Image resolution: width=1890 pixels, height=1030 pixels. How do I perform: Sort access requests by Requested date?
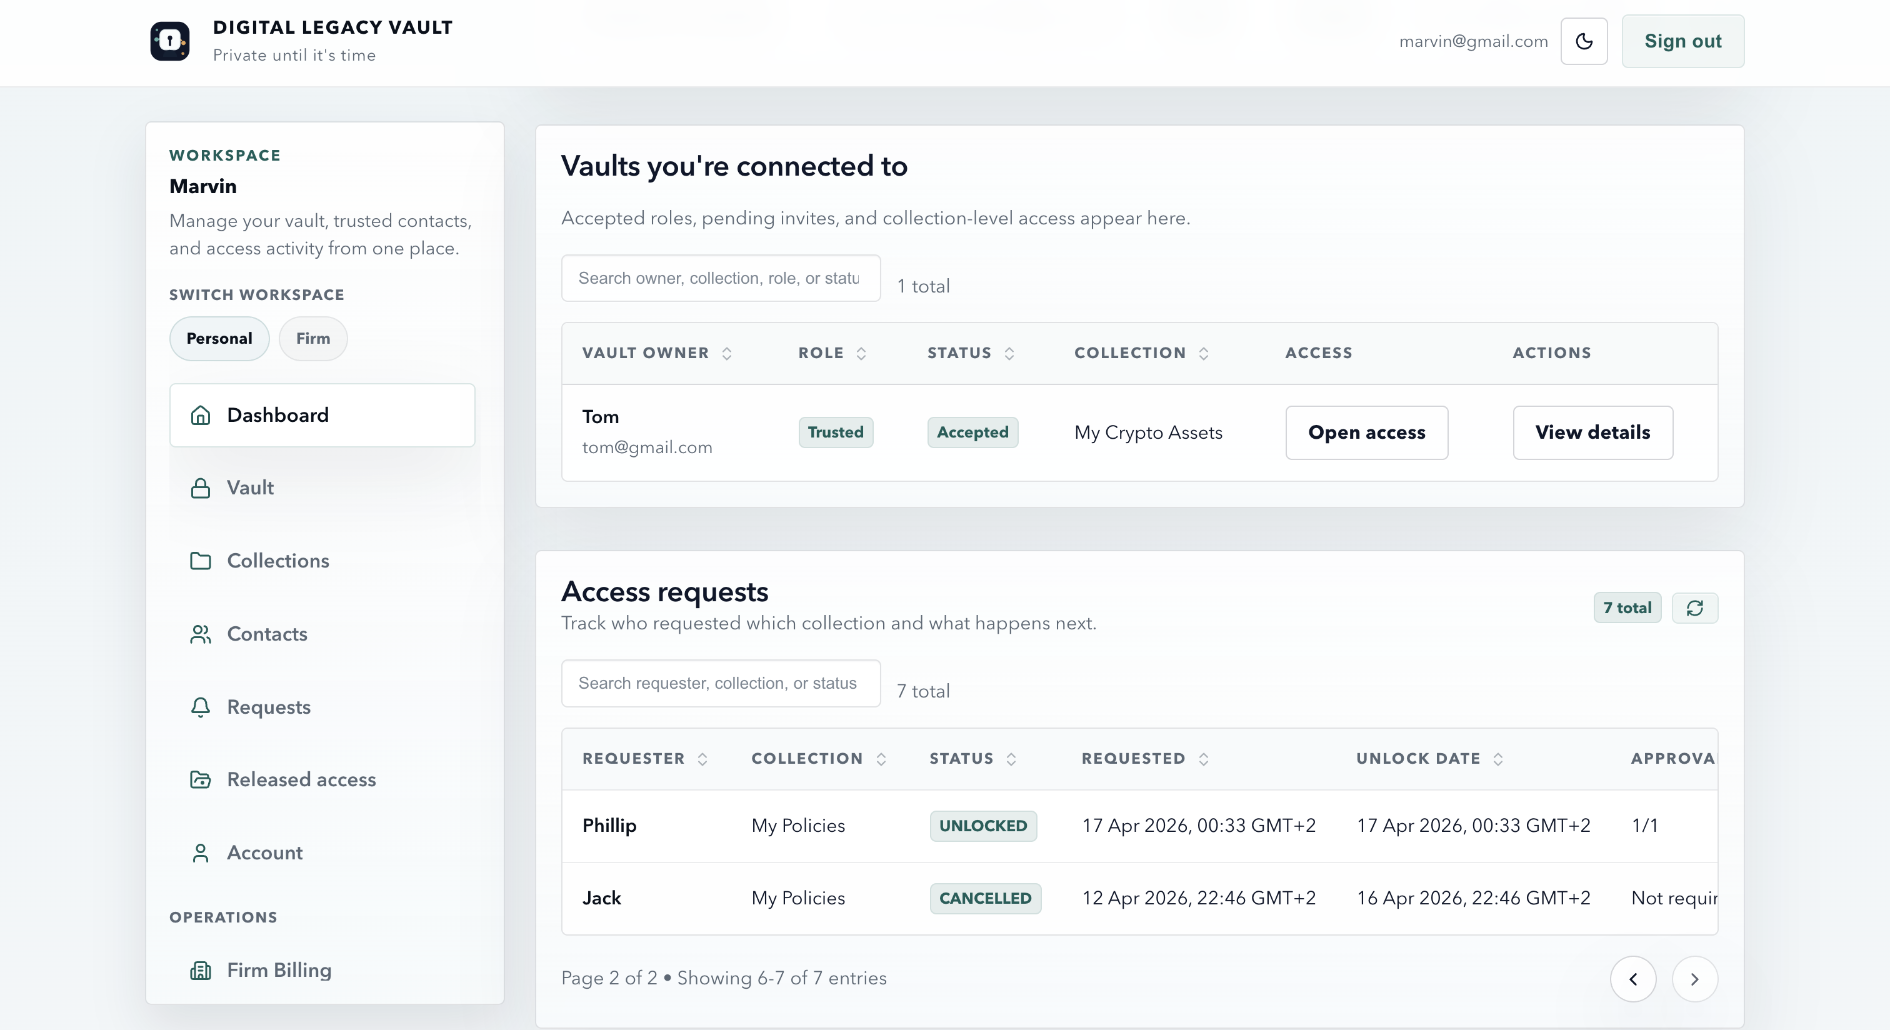(x=1145, y=759)
